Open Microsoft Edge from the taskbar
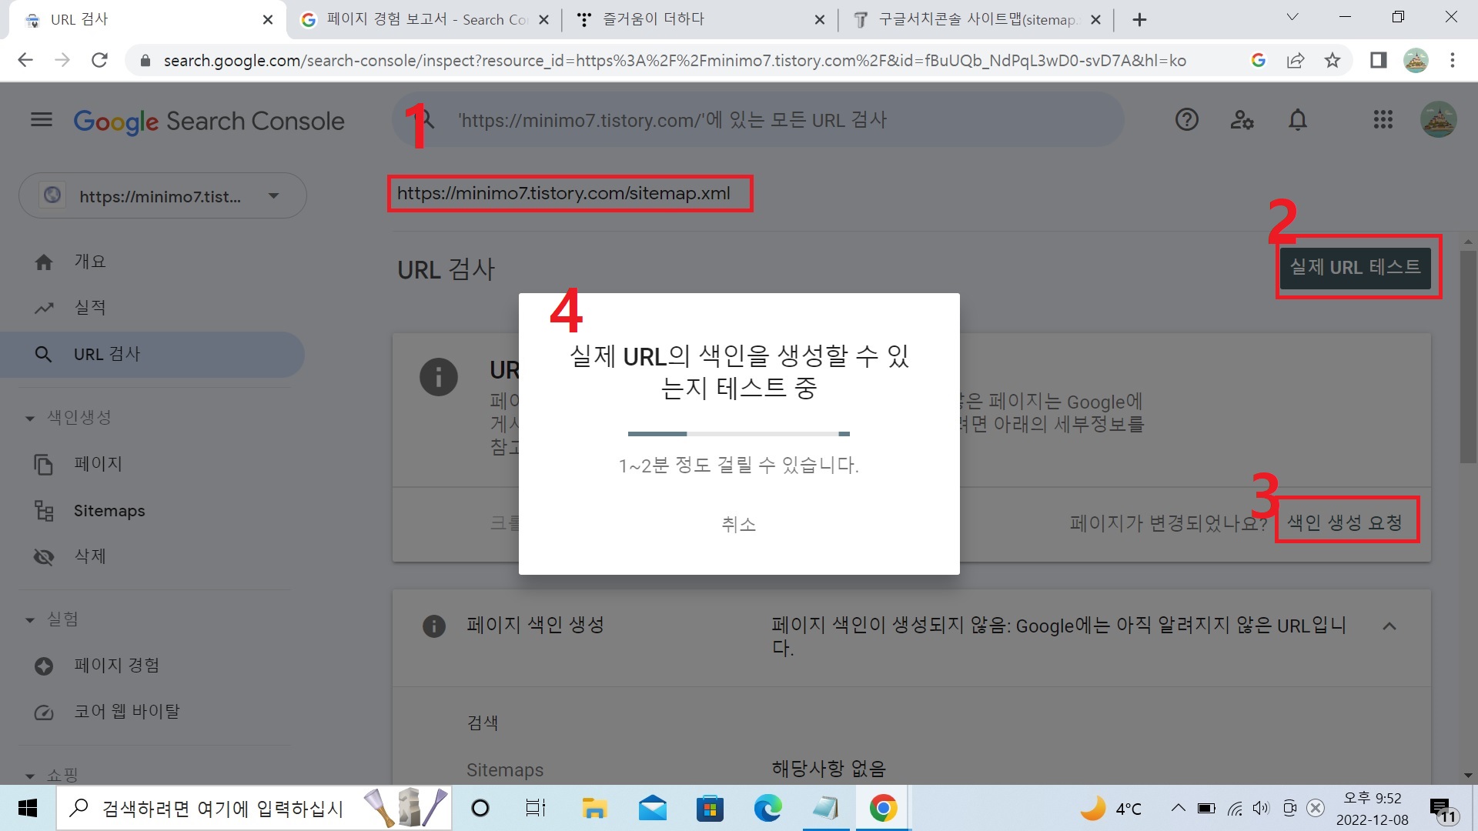The image size is (1478, 831). 767,809
